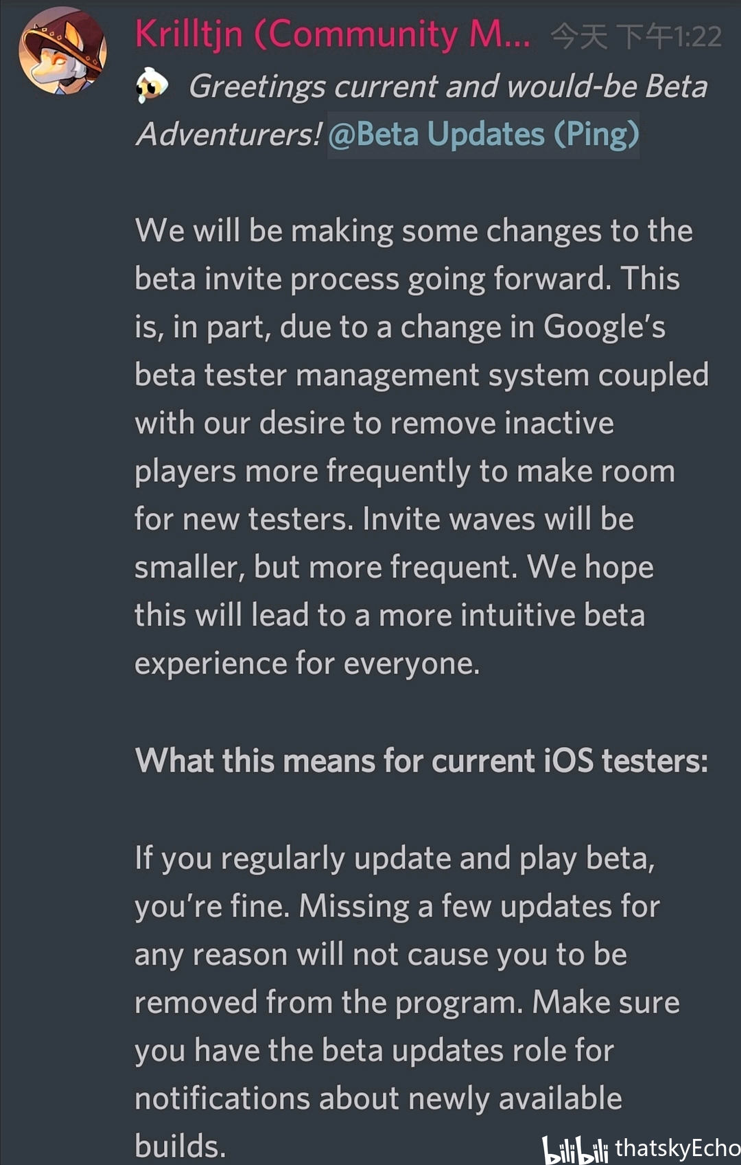This screenshot has height=1165, width=741.
Task: Click the line starting 'We will be making some changes'
Action: coord(414,231)
